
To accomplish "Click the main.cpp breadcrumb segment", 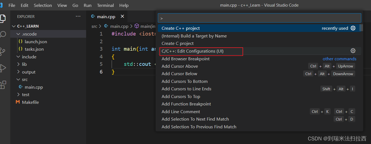I will coord(119,26).
